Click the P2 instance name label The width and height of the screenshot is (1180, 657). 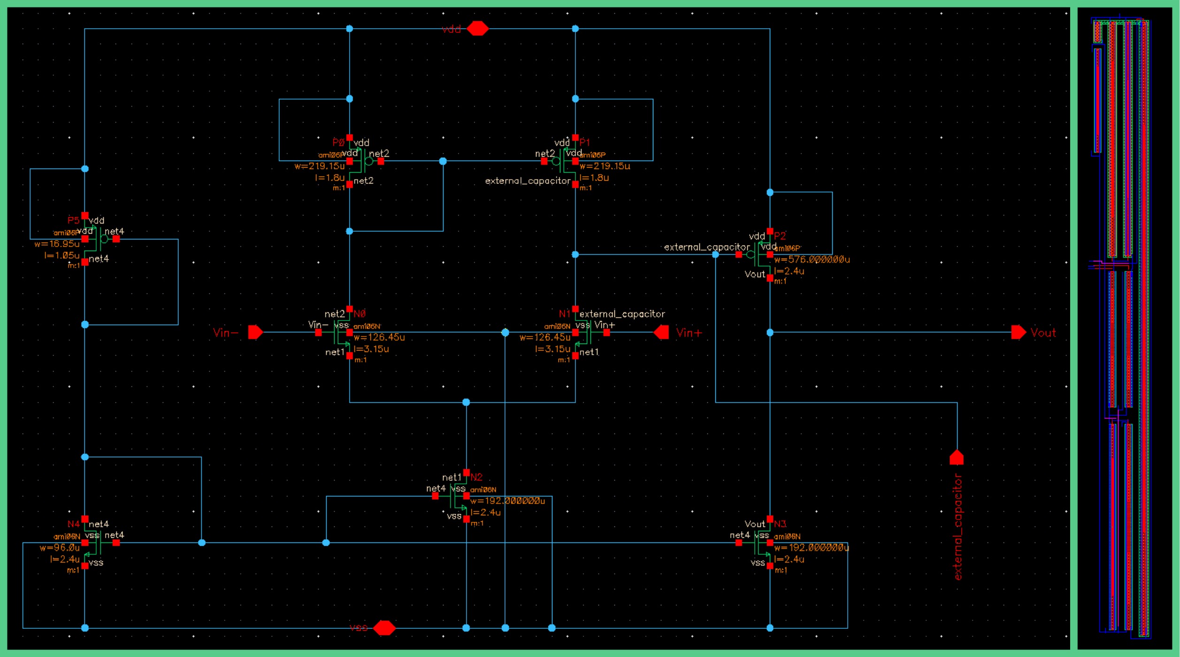click(780, 236)
